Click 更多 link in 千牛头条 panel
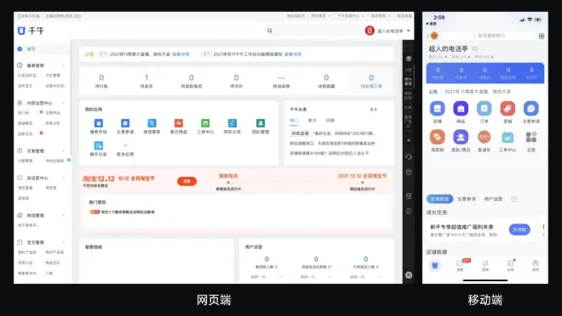562x316 pixels. pos(374,110)
